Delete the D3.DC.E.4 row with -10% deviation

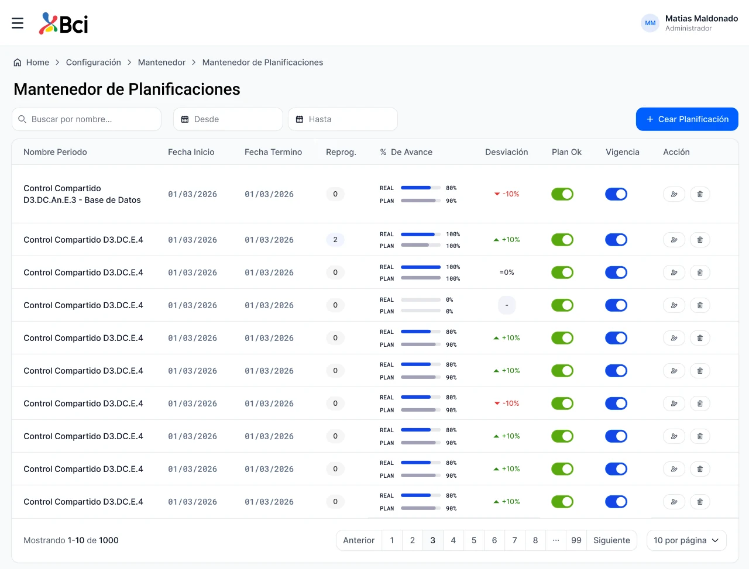tap(700, 404)
